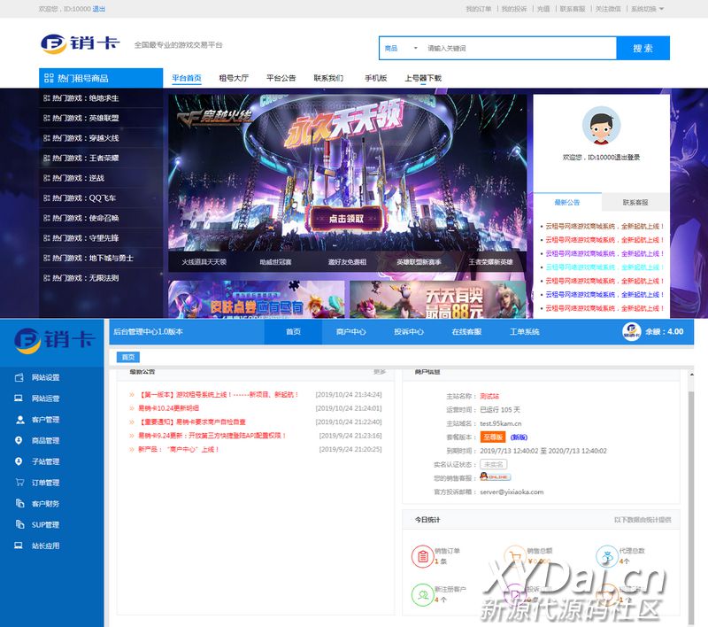Click the 子站管理 pin icon in admin sidebar
Image resolution: width=708 pixels, height=627 pixels.
[x=19, y=461]
